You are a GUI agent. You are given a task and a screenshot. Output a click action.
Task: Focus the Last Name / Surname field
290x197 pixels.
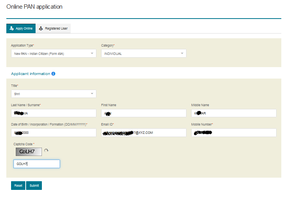53,113
